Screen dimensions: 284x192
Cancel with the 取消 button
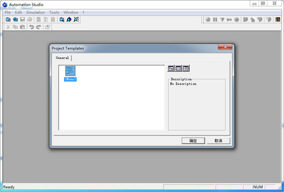[218, 141]
